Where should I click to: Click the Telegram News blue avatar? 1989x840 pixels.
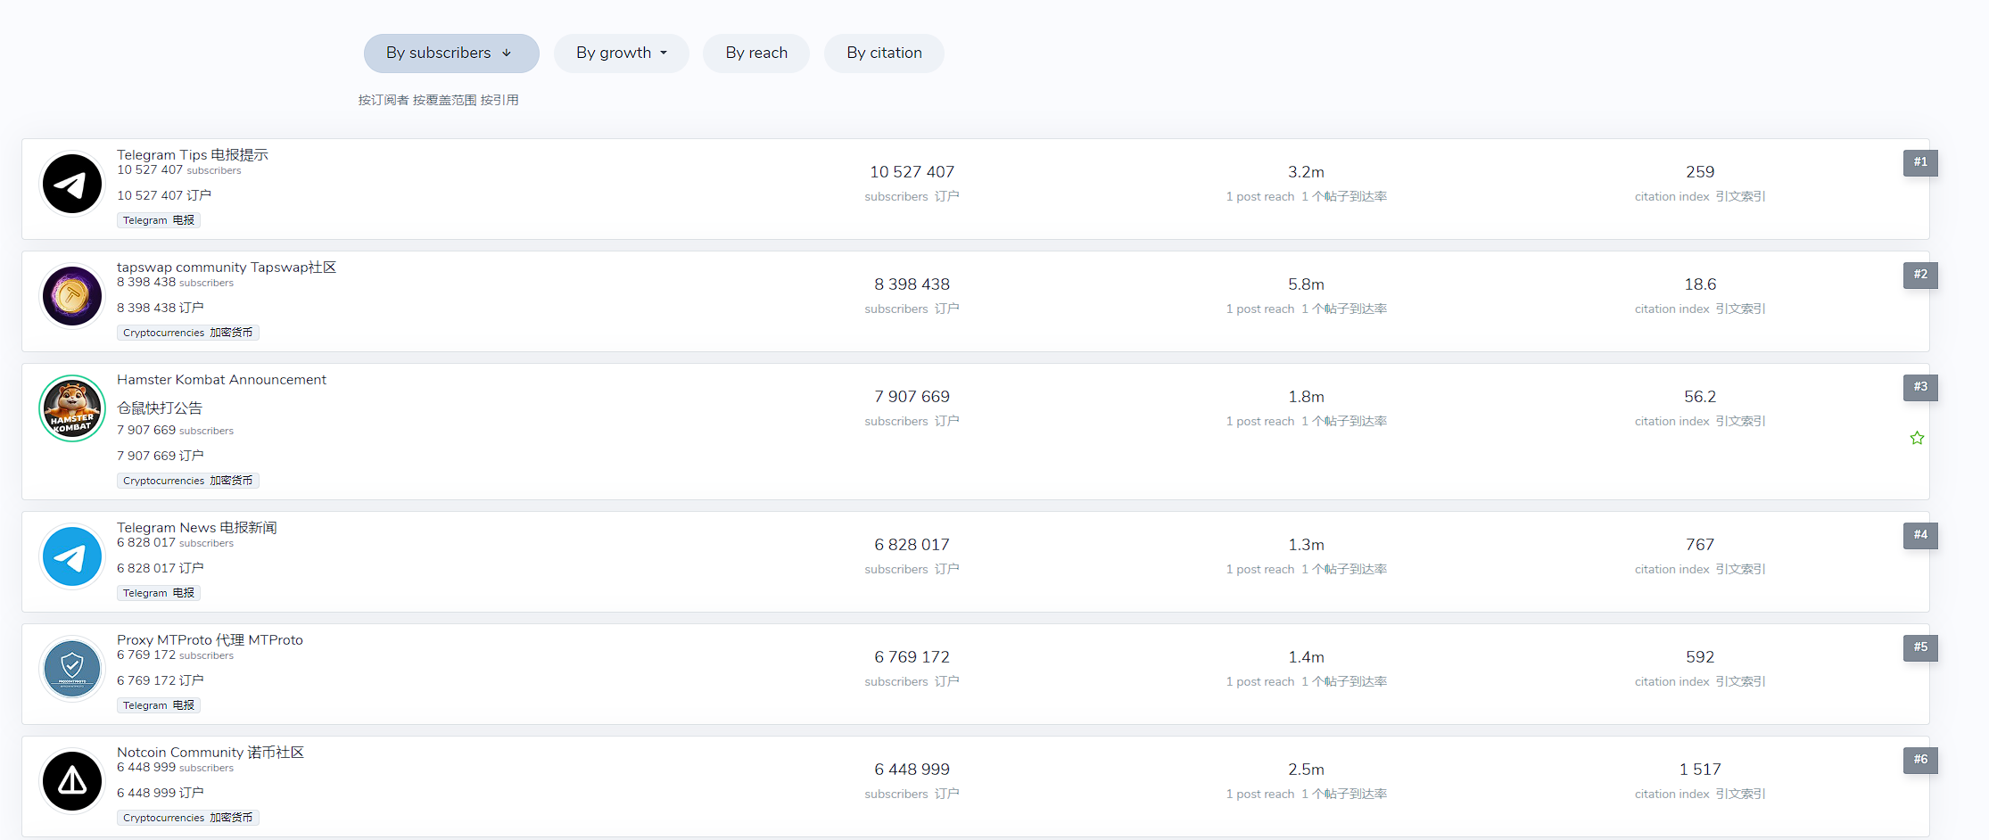(72, 557)
